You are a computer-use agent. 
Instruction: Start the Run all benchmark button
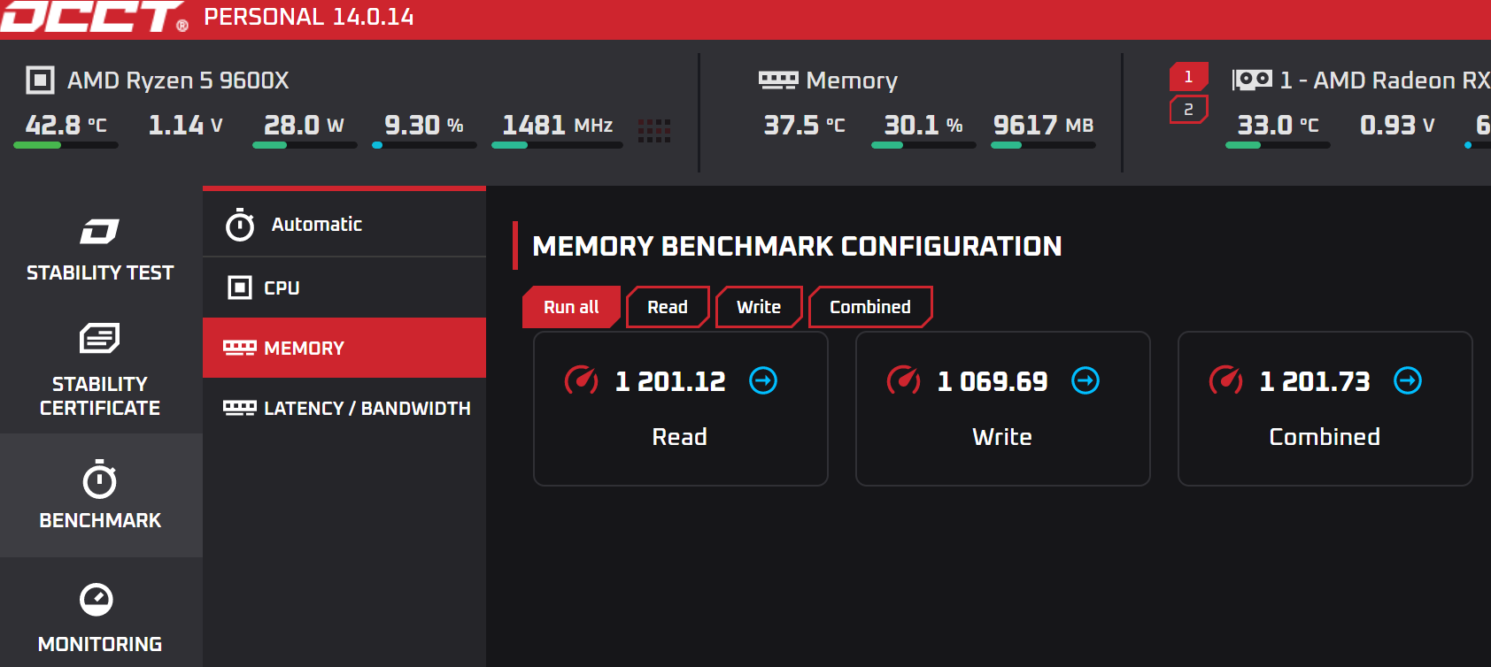coord(571,307)
